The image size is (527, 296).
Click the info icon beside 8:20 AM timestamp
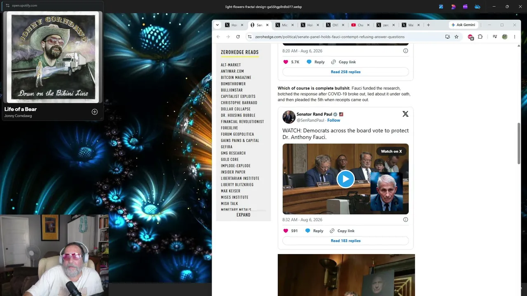pos(406,51)
